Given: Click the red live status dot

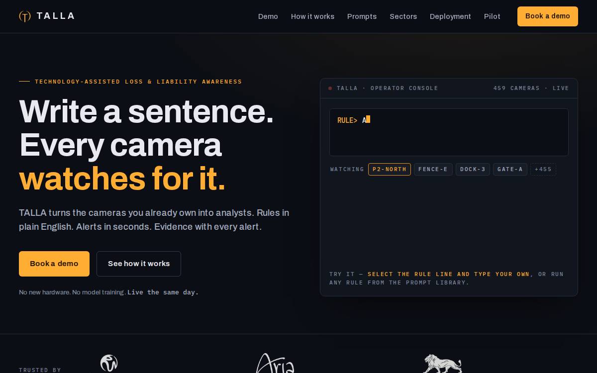Looking at the screenshot, I should tap(330, 88).
